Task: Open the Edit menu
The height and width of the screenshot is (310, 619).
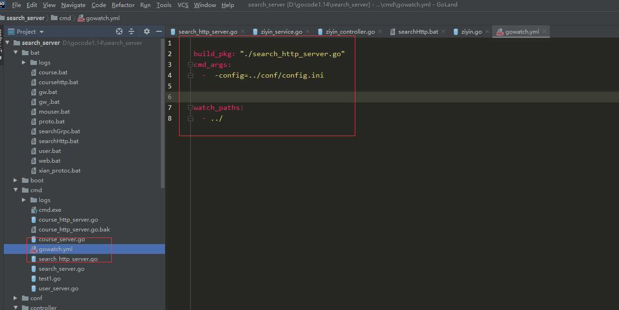Action: pyautogui.click(x=32, y=5)
